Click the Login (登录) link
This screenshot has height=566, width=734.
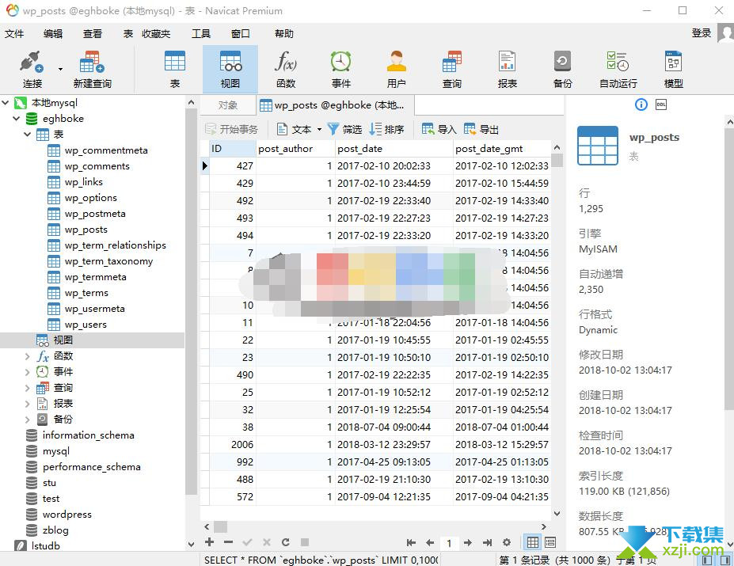(702, 33)
